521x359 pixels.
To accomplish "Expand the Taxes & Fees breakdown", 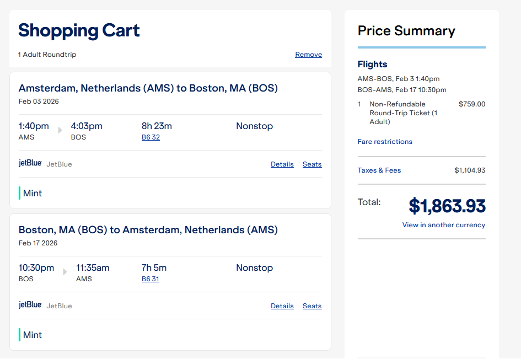I will point(379,170).
